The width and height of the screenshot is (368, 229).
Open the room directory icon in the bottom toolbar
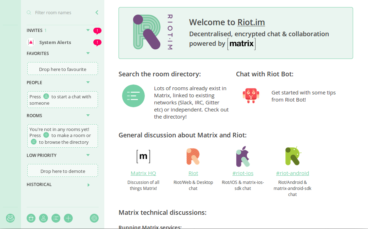pyautogui.click(x=56, y=218)
